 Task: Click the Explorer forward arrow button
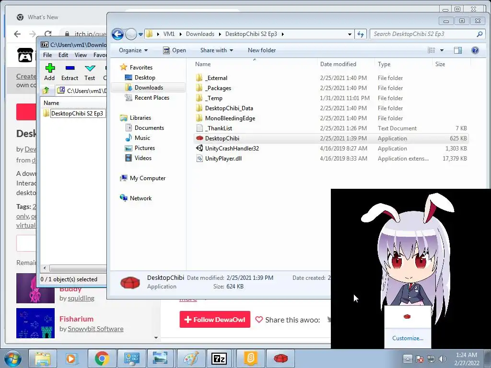click(131, 34)
